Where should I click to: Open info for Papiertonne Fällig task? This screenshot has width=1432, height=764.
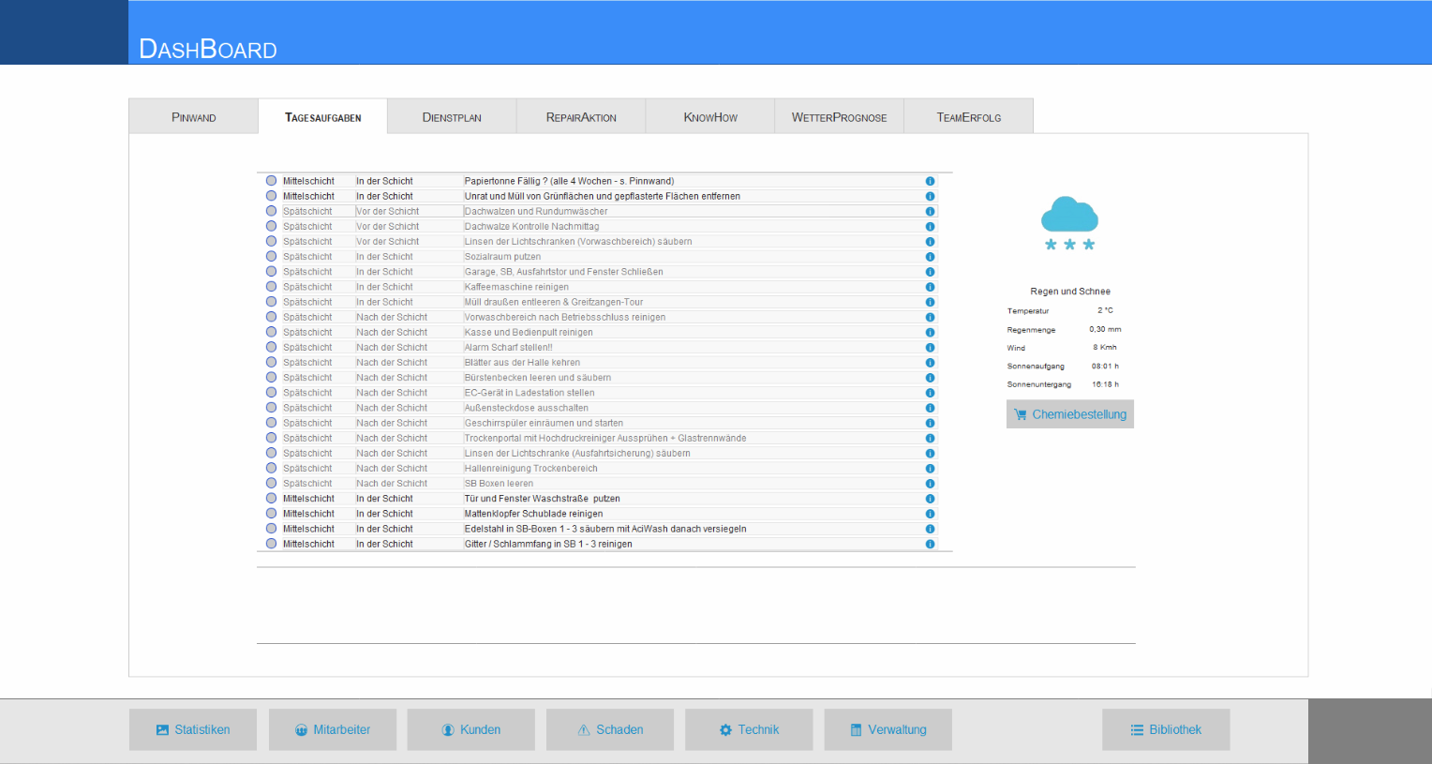[x=930, y=181]
